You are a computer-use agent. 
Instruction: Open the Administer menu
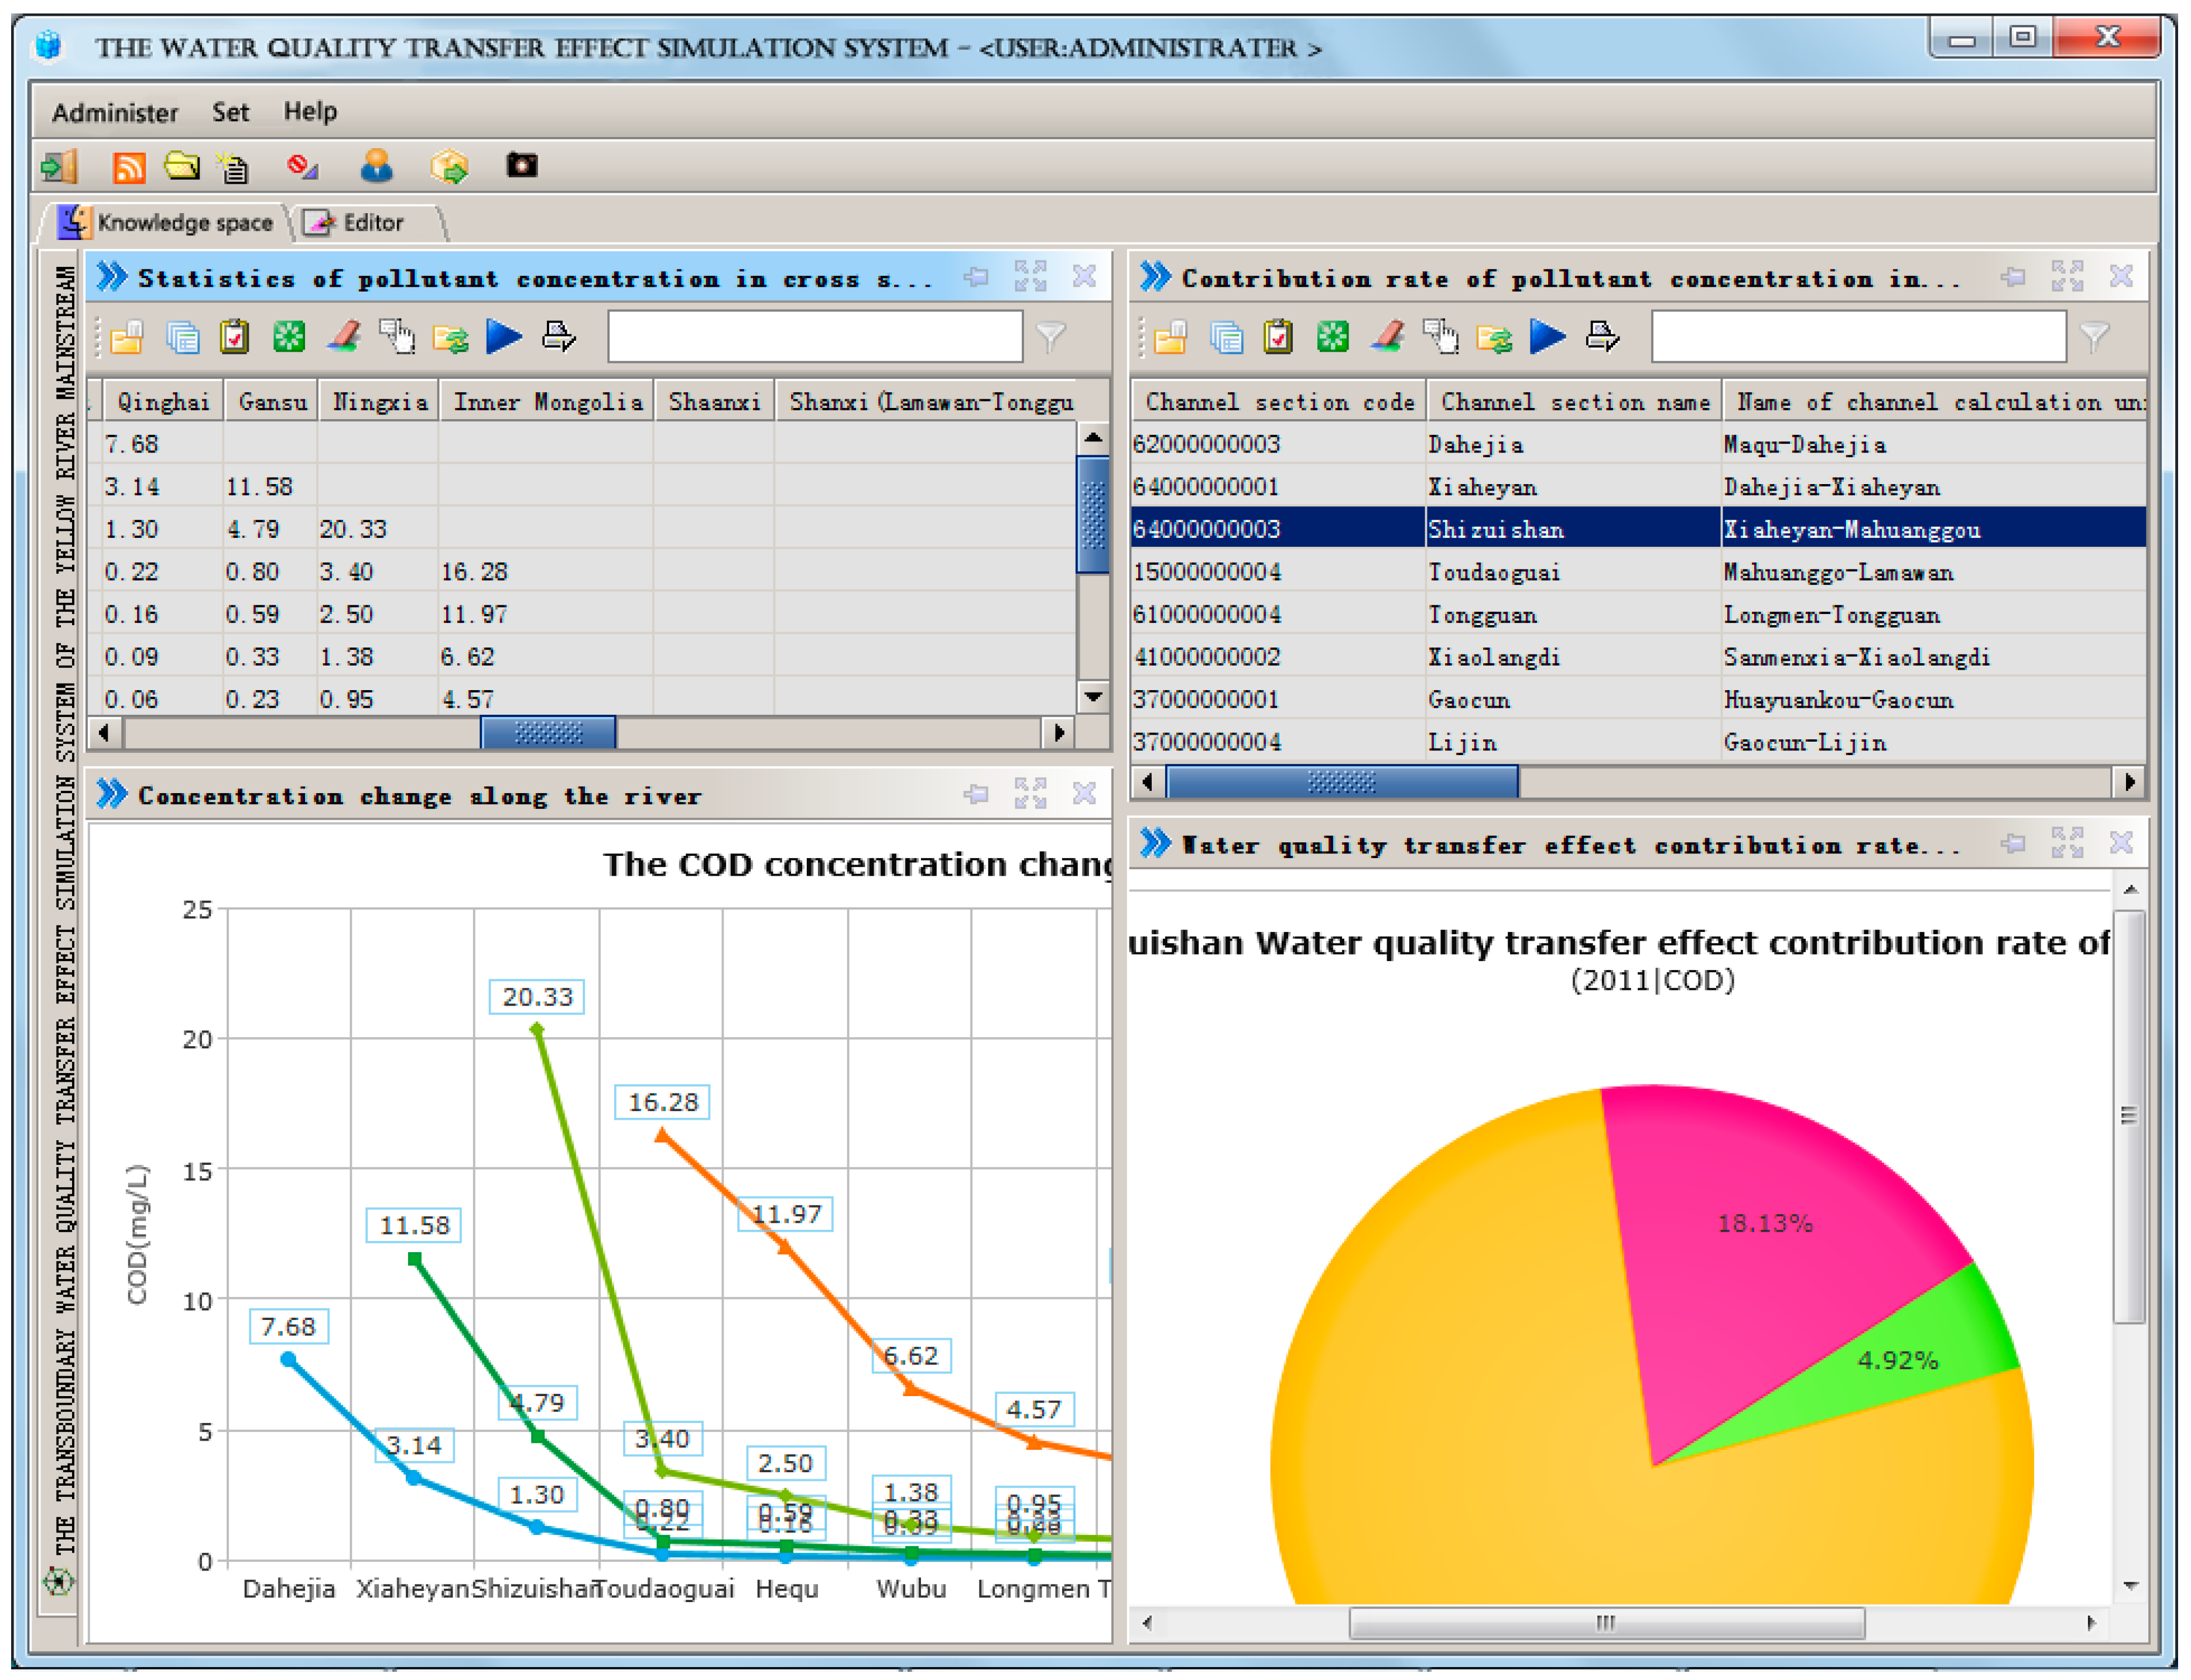coord(114,112)
